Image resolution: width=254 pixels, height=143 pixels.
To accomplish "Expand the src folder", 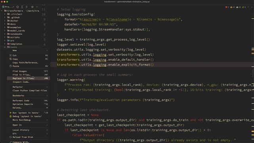I will (x=5, y=41).
